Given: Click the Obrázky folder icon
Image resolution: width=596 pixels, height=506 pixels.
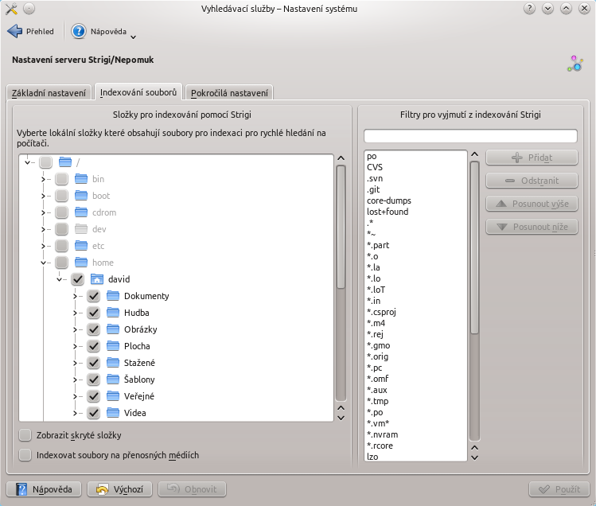Looking at the screenshot, I should (113, 329).
